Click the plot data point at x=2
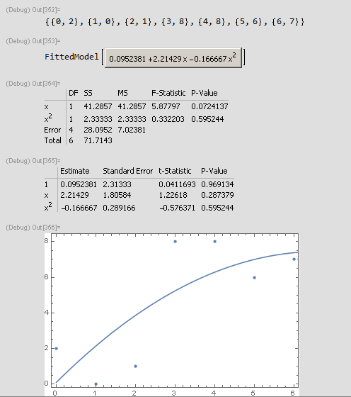The image size is (351, 397). (x=135, y=366)
